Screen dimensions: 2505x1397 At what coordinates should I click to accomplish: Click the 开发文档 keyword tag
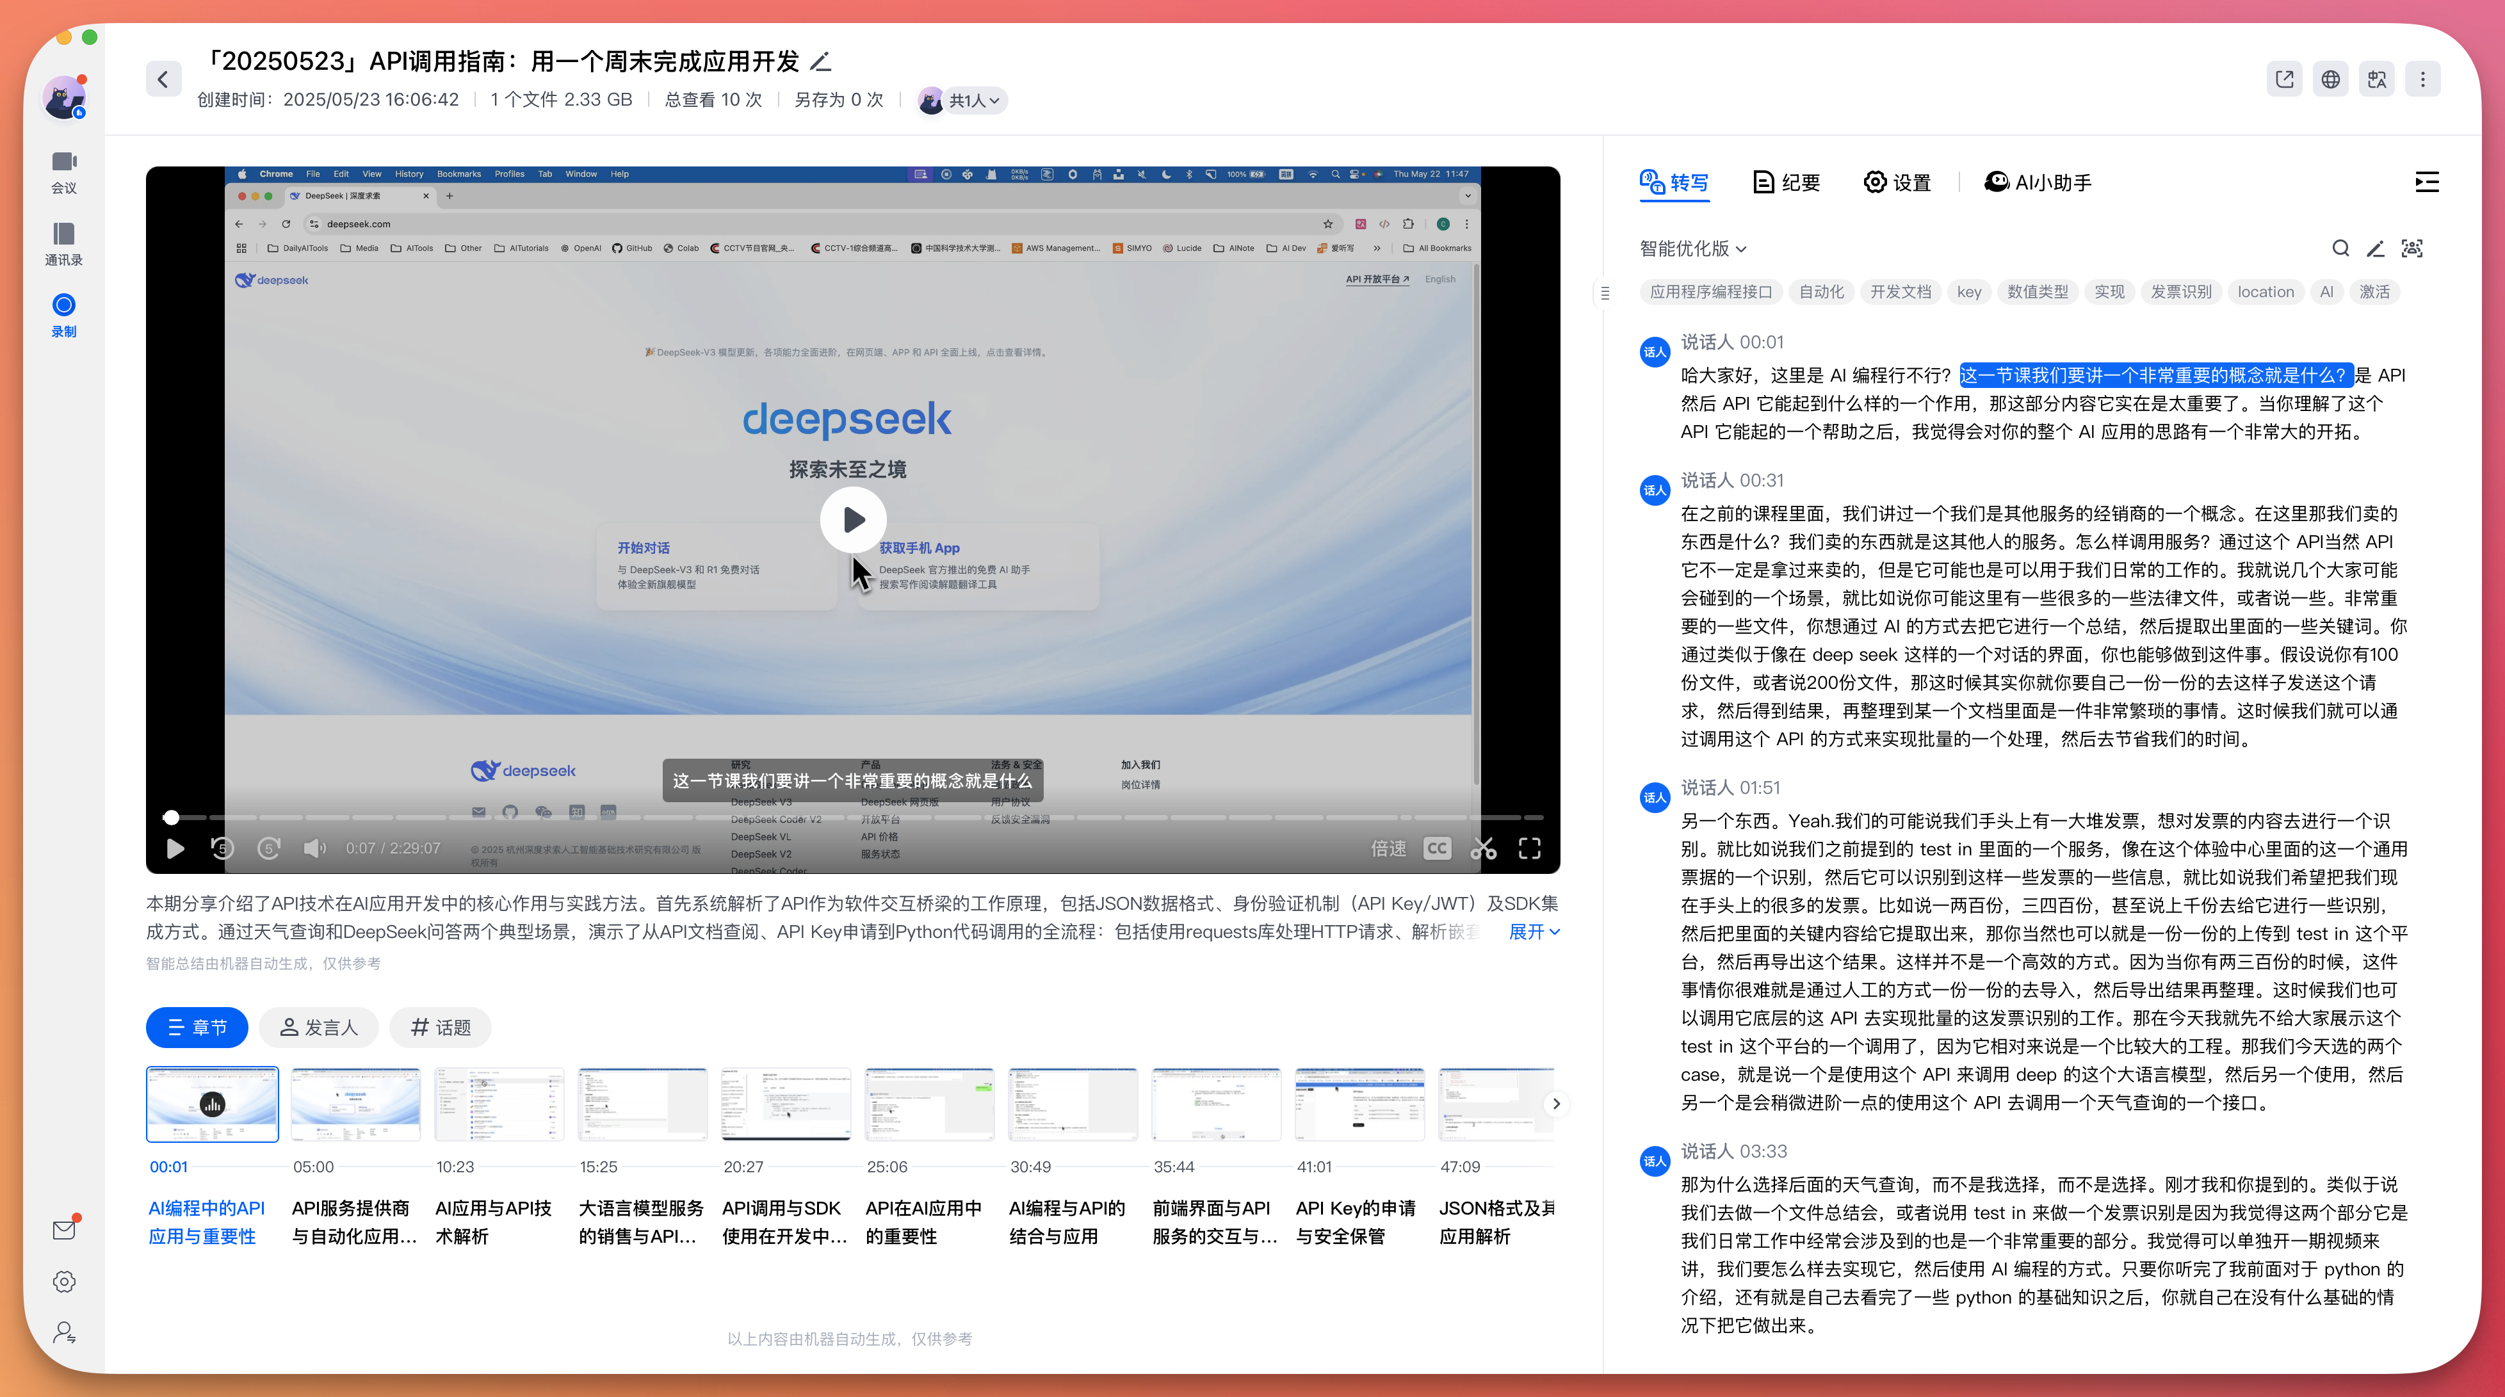[x=1900, y=293]
